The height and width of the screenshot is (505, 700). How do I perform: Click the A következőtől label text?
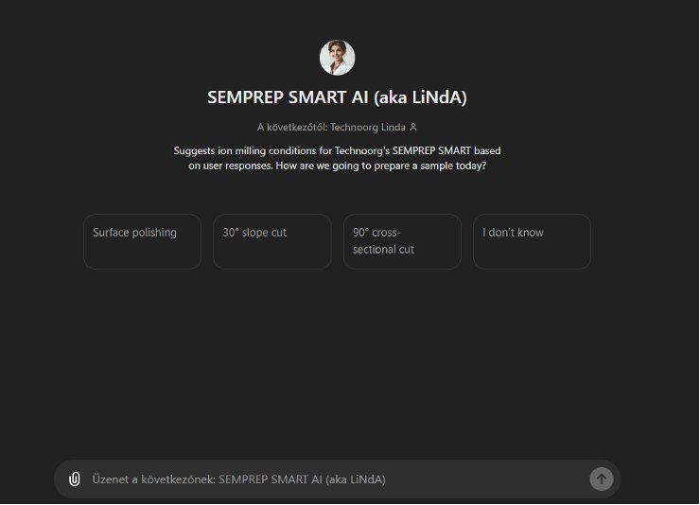click(x=292, y=127)
